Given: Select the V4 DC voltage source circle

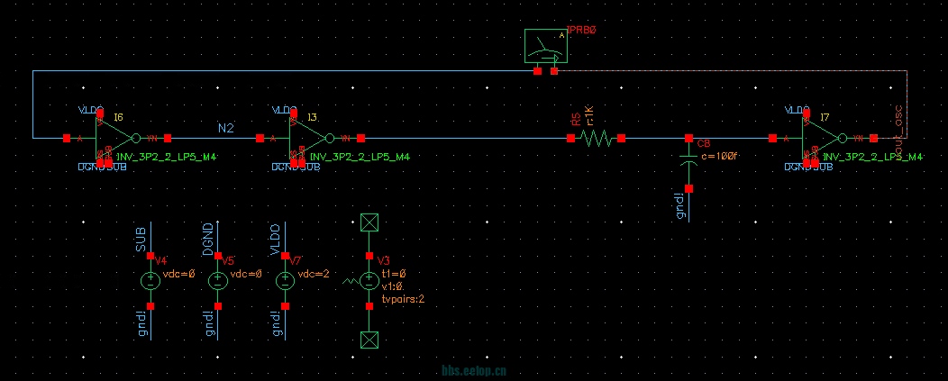Looking at the screenshot, I should tap(150, 281).
